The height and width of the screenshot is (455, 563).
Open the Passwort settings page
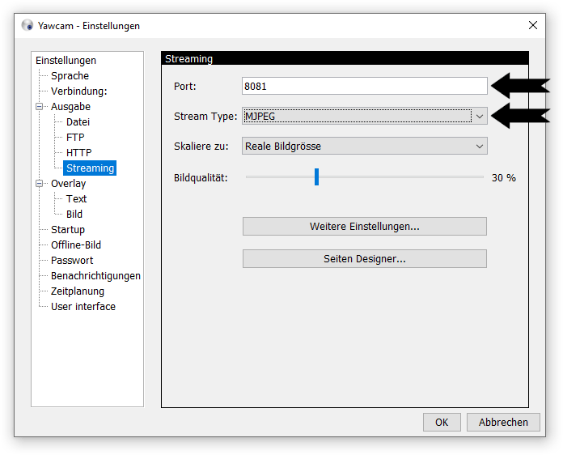(72, 261)
